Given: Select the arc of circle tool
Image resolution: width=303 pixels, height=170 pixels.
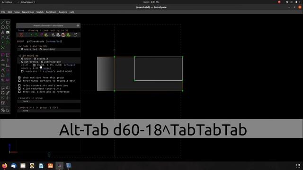Looking at the screenshot, I should pos(8,27).
